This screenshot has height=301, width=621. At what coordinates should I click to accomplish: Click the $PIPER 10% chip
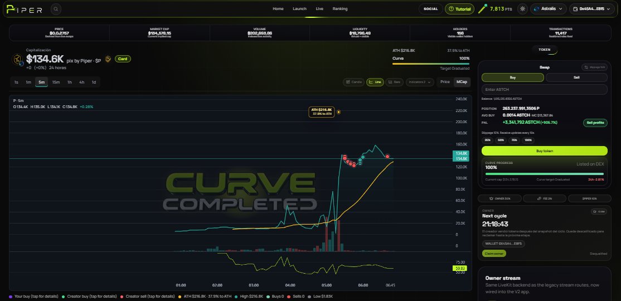tap(589, 198)
